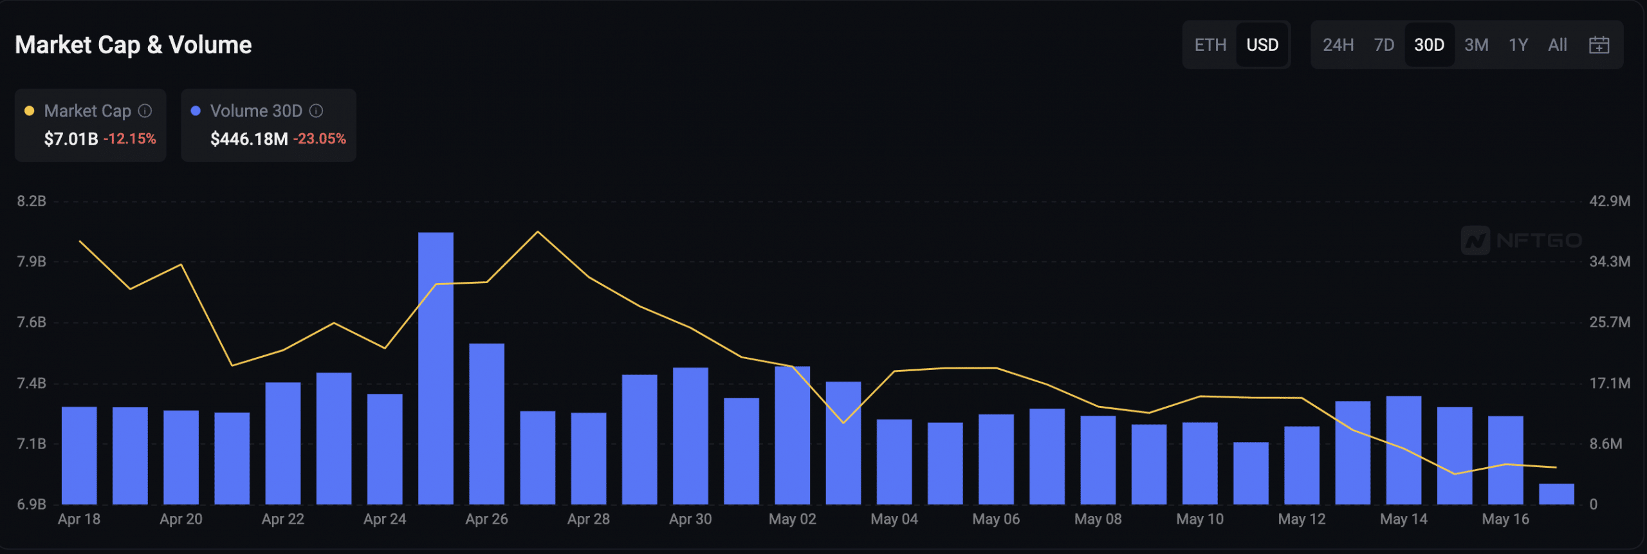Click the market cap peak point near Apr 27
This screenshot has width=1647, height=554.
[538, 232]
